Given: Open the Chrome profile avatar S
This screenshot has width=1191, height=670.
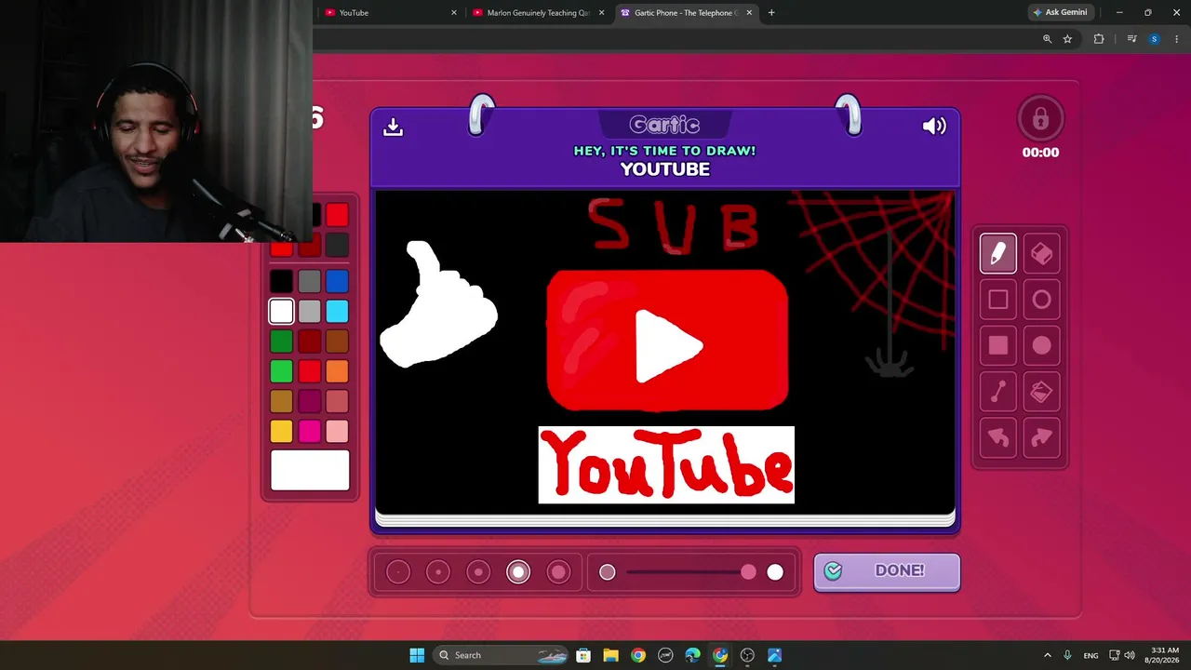Looking at the screenshot, I should tap(1155, 39).
